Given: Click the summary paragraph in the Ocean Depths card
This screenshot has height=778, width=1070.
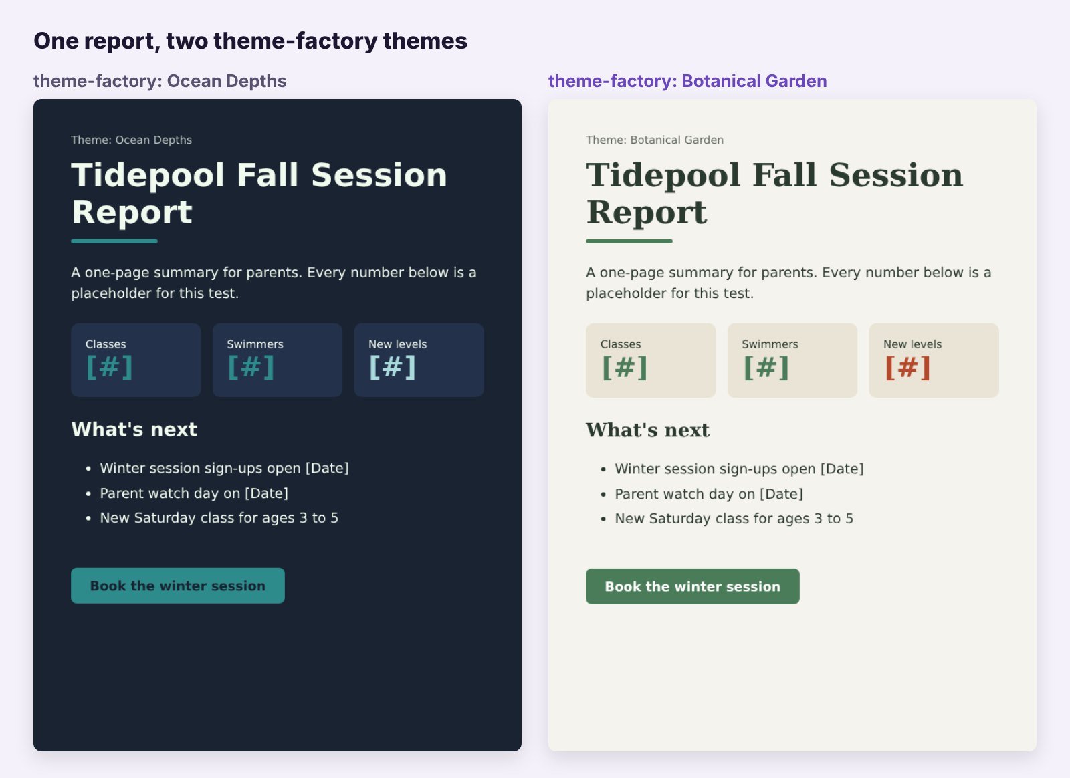Looking at the screenshot, I should pos(274,283).
